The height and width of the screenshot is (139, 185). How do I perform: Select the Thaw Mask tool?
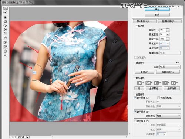coord(6,46)
